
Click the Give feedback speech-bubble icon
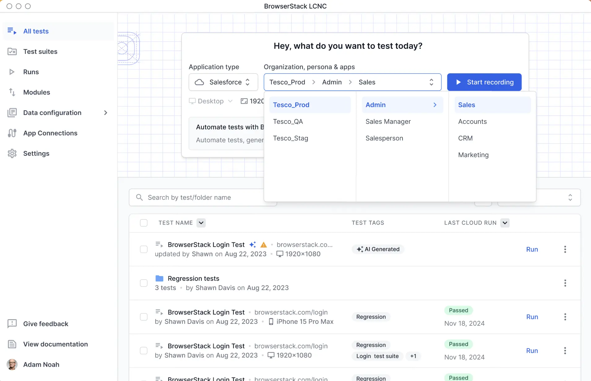12,324
